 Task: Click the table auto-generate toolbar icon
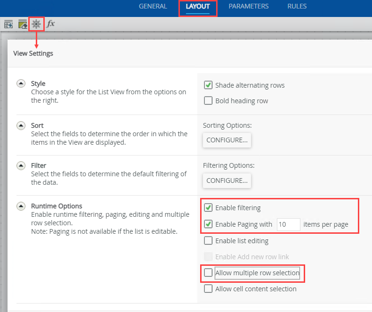pyautogui.click(x=8, y=24)
